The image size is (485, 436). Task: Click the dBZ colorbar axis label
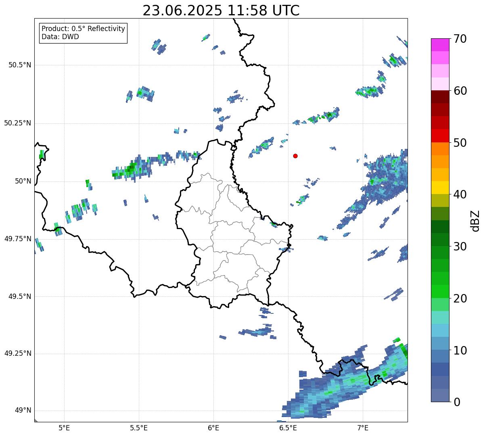[475, 220]
